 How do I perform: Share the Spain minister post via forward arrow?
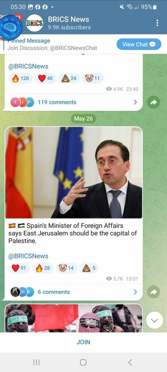pyautogui.click(x=153, y=292)
